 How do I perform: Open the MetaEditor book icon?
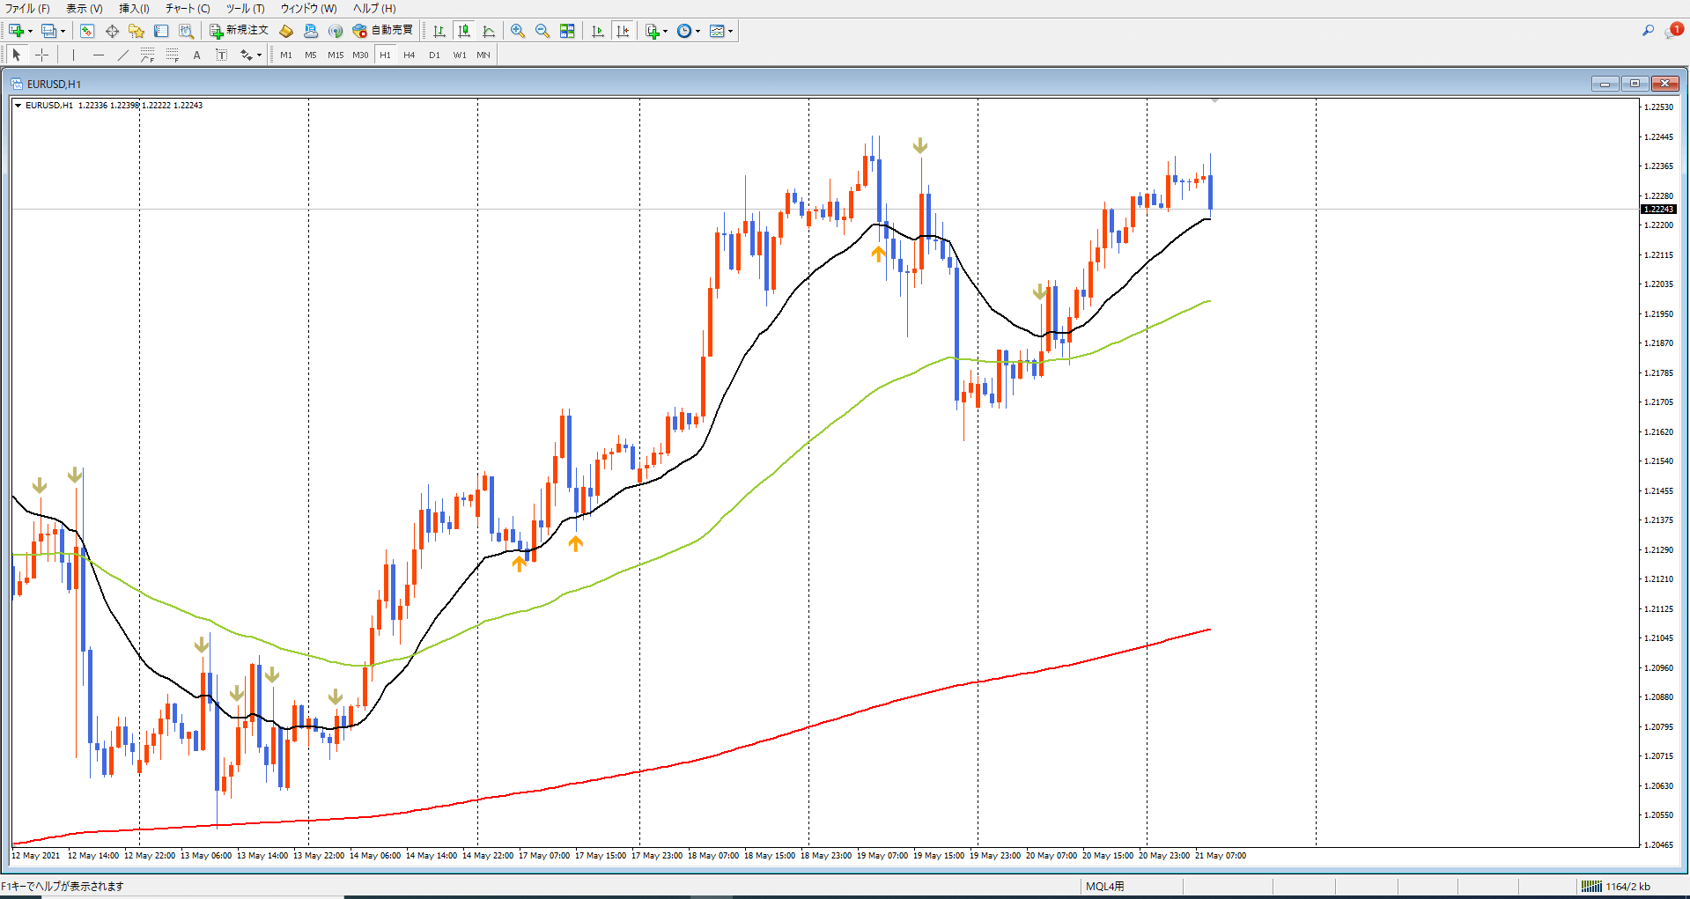(286, 31)
